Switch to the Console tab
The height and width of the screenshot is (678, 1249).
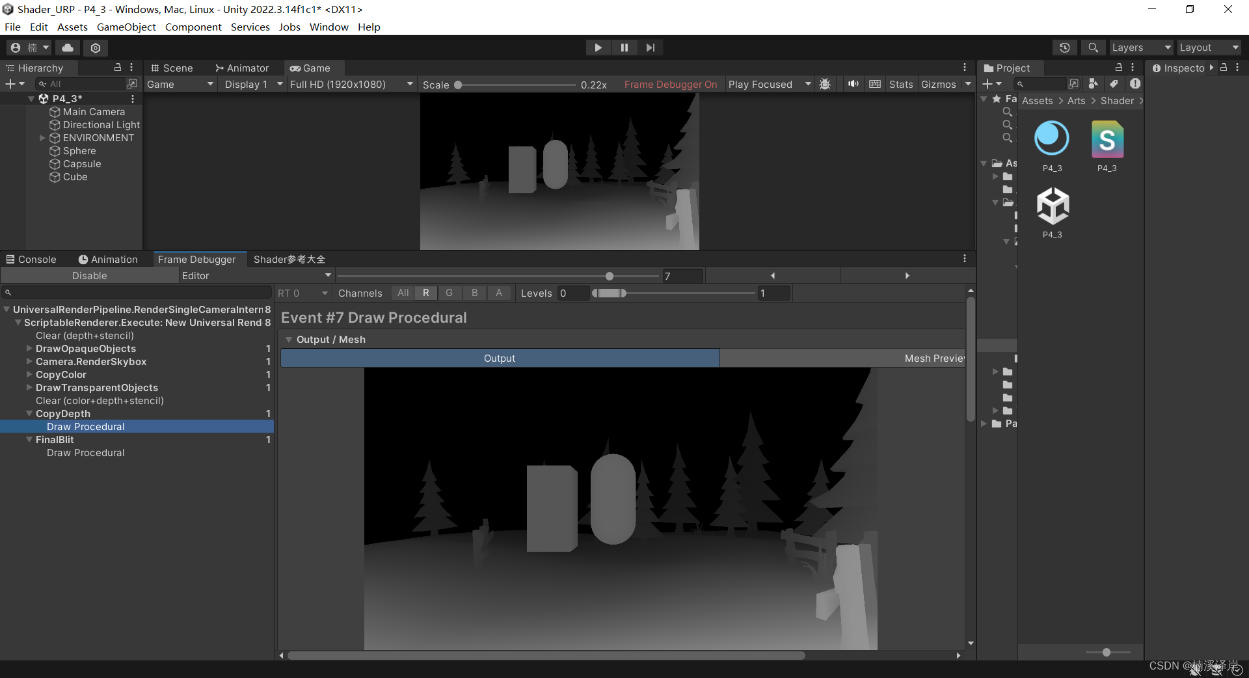(31, 259)
